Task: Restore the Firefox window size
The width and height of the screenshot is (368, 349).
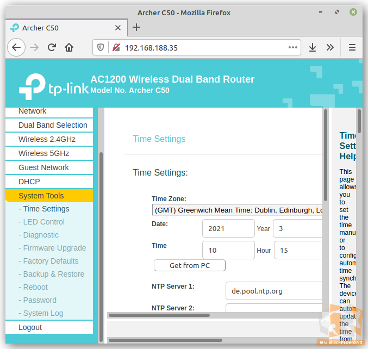Action: click(337, 12)
